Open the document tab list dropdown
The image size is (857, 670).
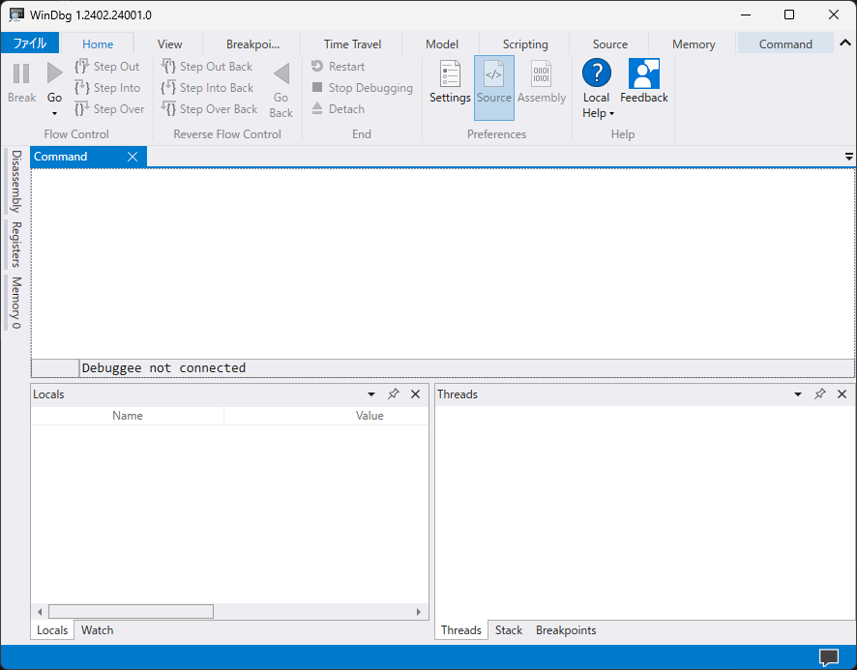coord(849,157)
